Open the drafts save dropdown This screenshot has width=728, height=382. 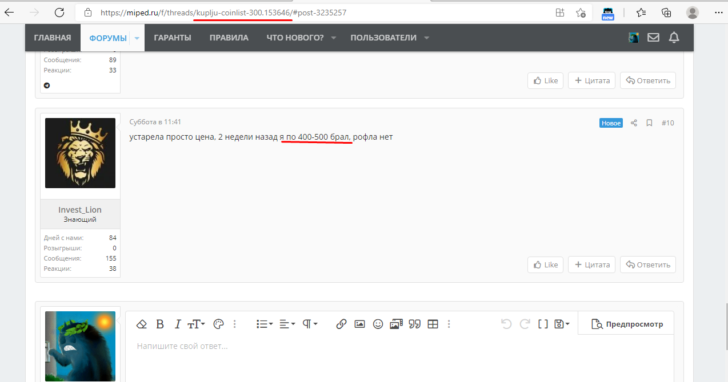click(562, 324)
